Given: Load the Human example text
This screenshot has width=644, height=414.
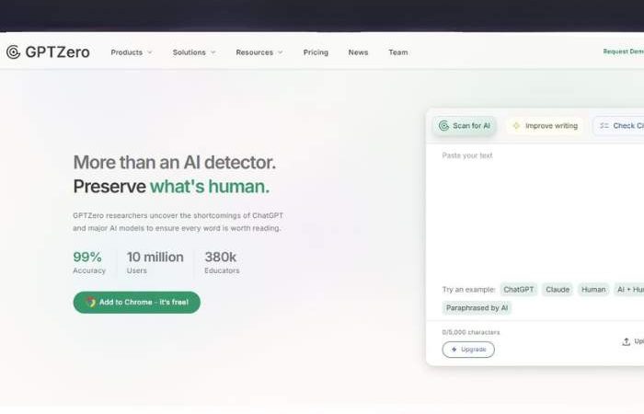Looking at the screenshot, I should click(593, 290).
